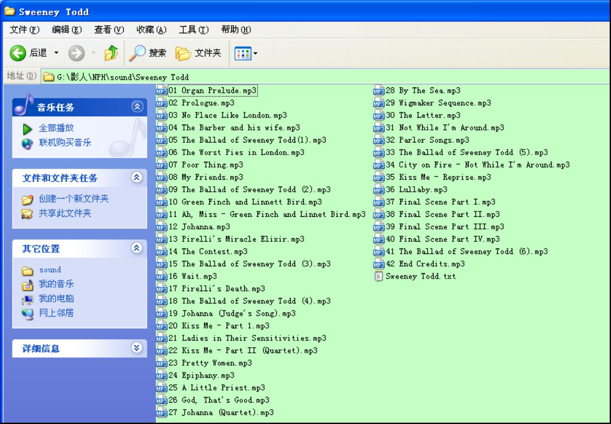Click the MP3 icon of 36 Lullaby
Screen dimensions: 611x424
click(x=379, y=190)
